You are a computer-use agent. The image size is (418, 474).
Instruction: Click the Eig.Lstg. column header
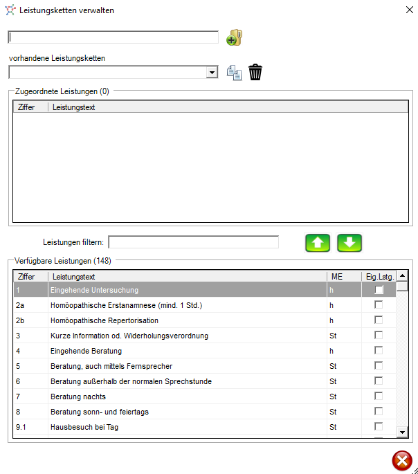point(379,277)
